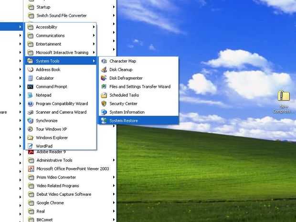Click the Prism Video Converter folder icon
Image resolution: width=296 pixels, height=222 pixels.
[x=31, y=177]
